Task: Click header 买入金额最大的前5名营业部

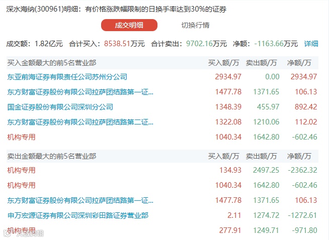Action: 52,63
